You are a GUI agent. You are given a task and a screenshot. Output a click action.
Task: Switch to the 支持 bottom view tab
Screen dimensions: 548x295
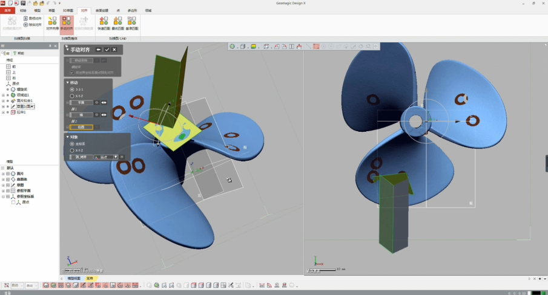point(90,279)
